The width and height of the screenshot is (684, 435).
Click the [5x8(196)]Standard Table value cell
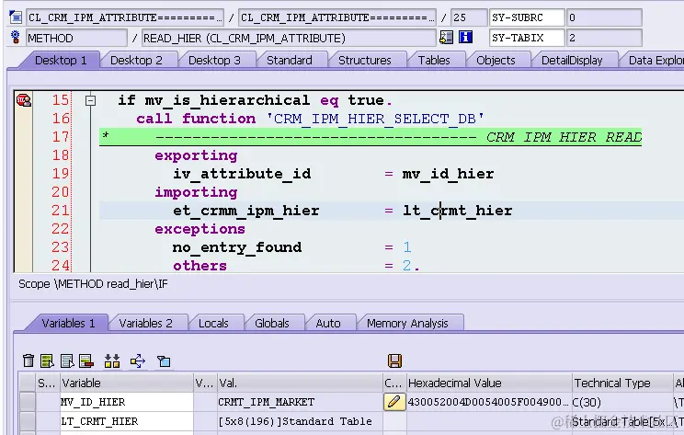[x=300, y=421]
